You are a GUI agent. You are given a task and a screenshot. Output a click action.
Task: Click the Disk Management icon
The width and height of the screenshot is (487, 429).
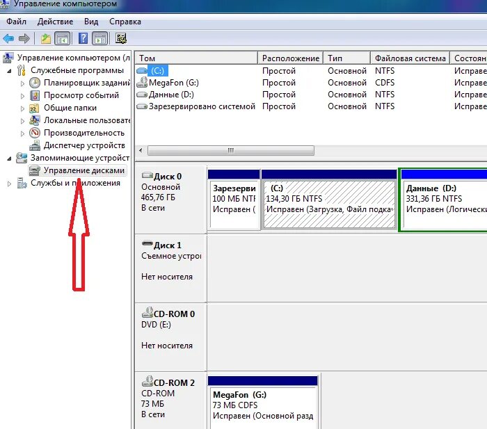tap(35, 170)
